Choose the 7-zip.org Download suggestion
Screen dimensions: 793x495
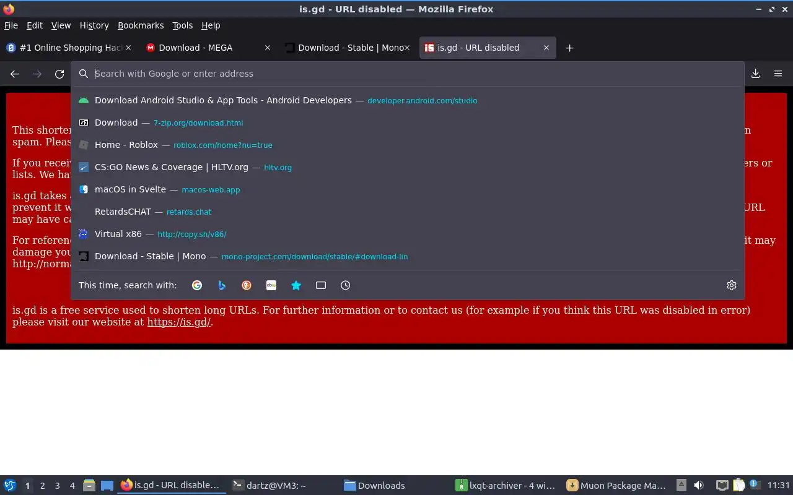407,123
